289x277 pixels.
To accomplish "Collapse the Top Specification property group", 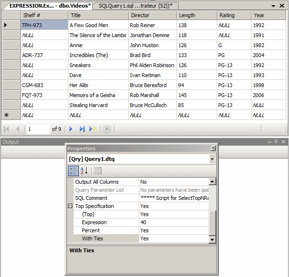I will tap(70, 206).
